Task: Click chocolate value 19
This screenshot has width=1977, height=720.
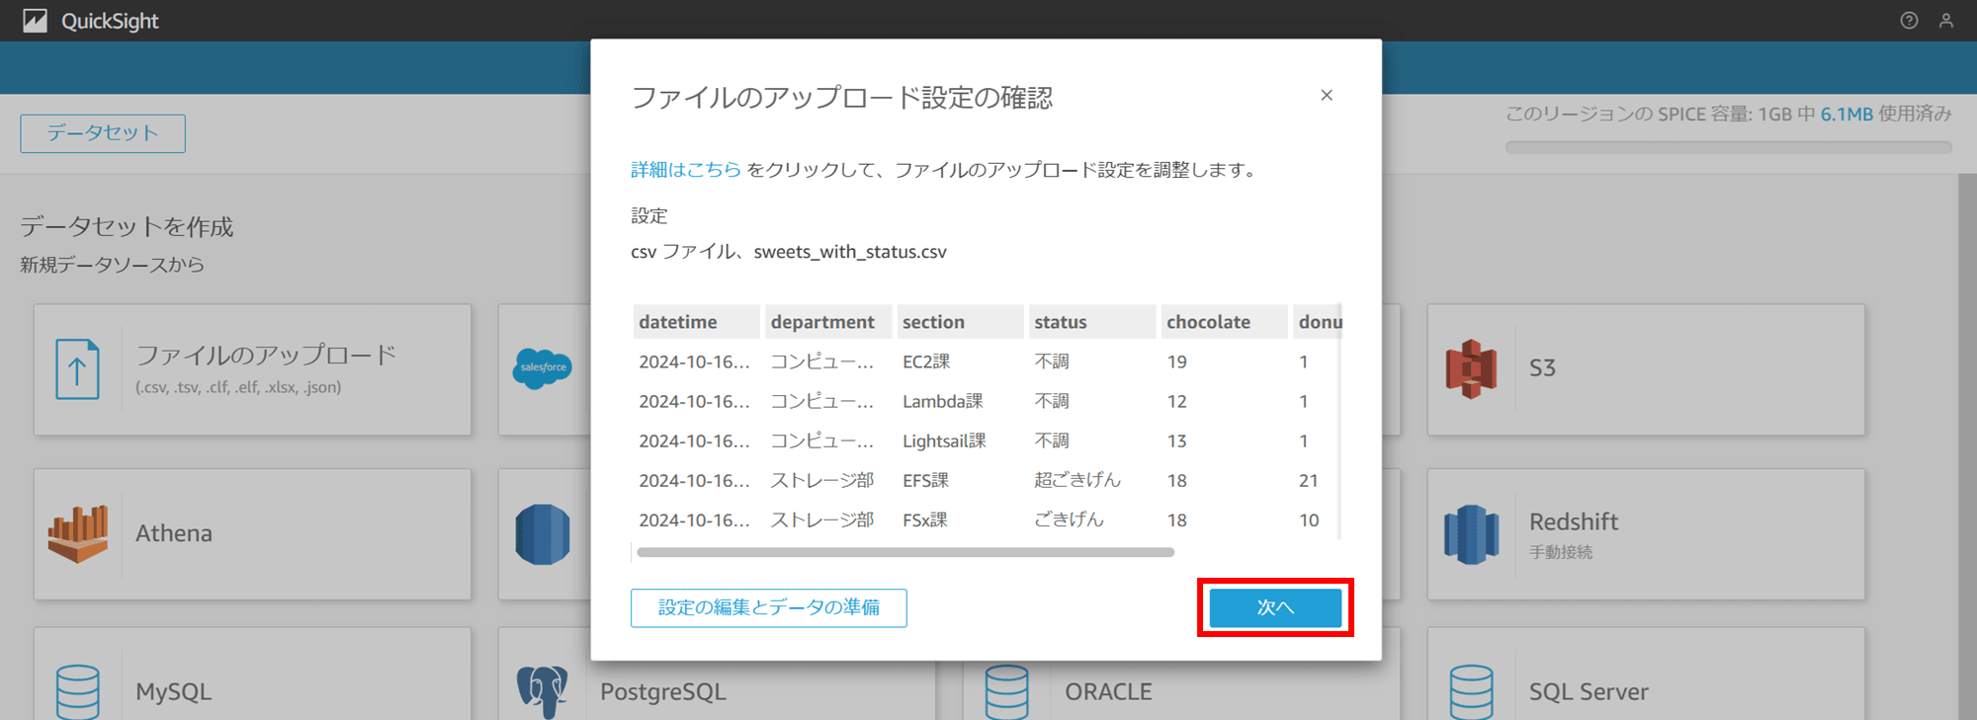Action: pos(1176,361)
